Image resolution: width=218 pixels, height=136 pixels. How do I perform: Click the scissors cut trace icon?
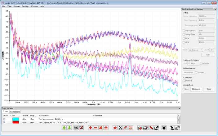(120, 128)
